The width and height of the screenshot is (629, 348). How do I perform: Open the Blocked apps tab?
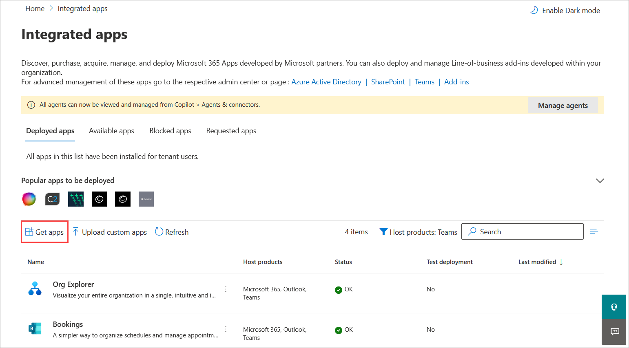(x=170, y=130)
